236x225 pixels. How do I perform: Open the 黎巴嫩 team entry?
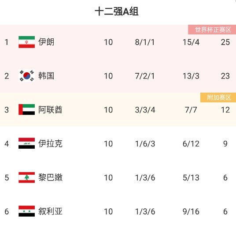click(50, 177)
